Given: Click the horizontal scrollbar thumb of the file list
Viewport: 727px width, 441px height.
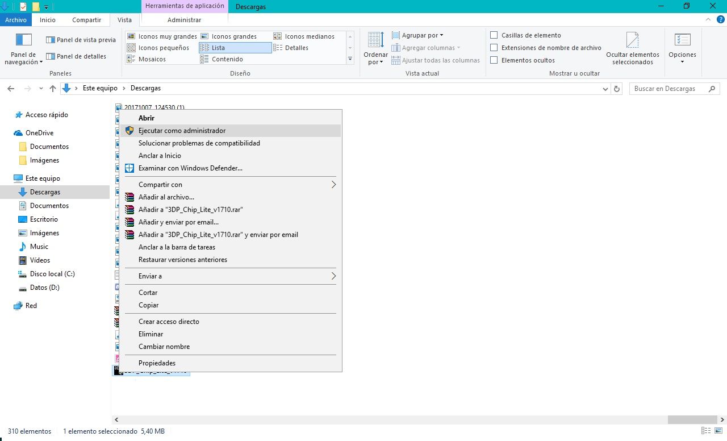Looking at the screenshot, I should (x=692, y=419).
